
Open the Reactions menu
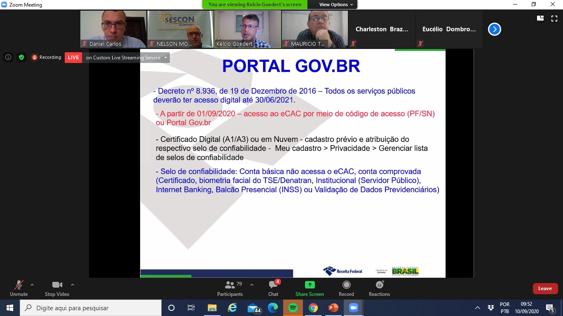point(379,288)
